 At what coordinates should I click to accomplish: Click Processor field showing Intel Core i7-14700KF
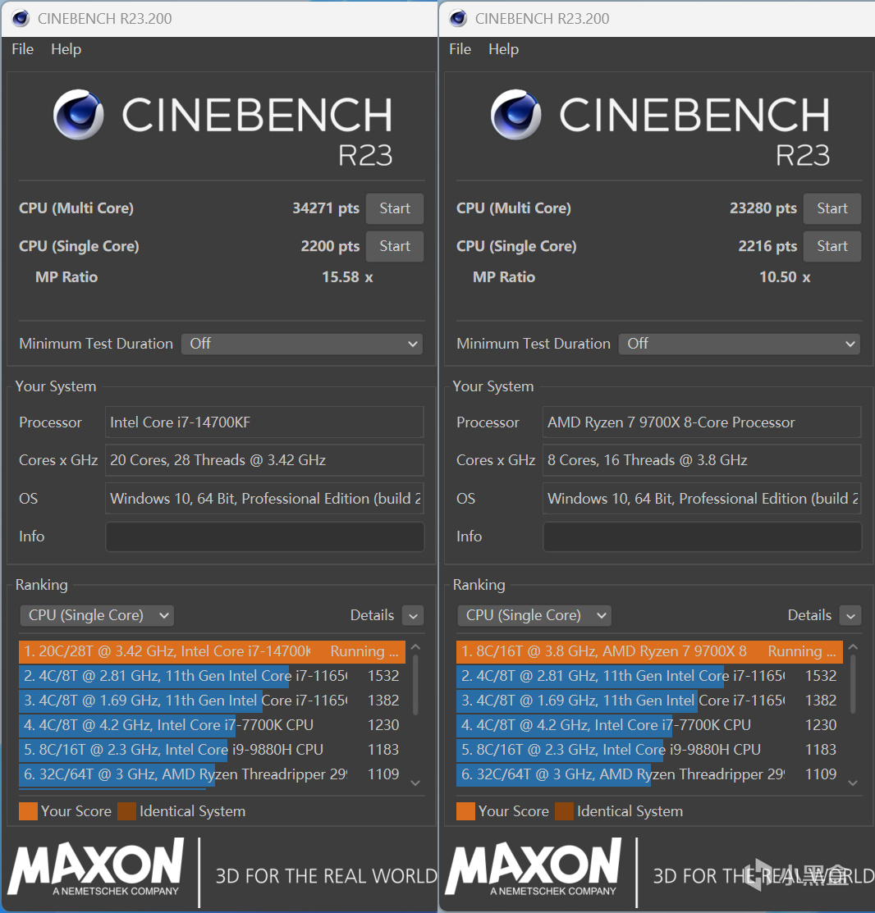pos(264,422)
